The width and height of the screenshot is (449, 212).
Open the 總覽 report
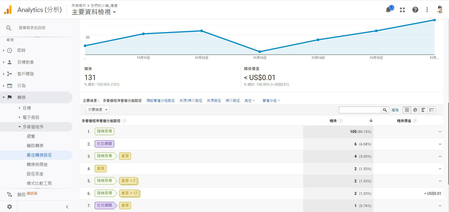click(x=31, y=136)
